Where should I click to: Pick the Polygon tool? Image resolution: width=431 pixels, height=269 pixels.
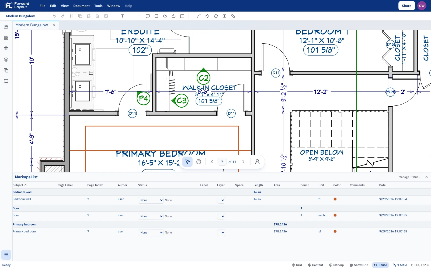tap(216, 16)
